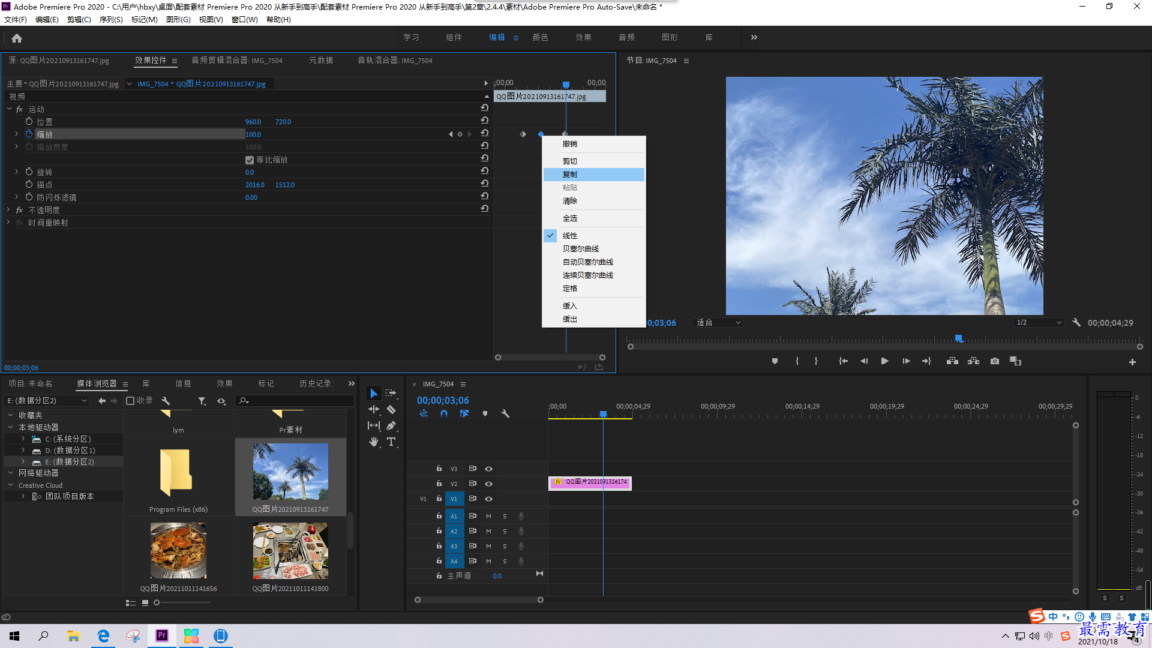
Task: Open the media browser filter icon
Action: pos(202,401)
